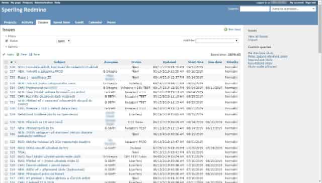Image resolution: width=322 pixels, height=183 pixels.
Task: Collapse the Filters section
Action: click(11, 36)
